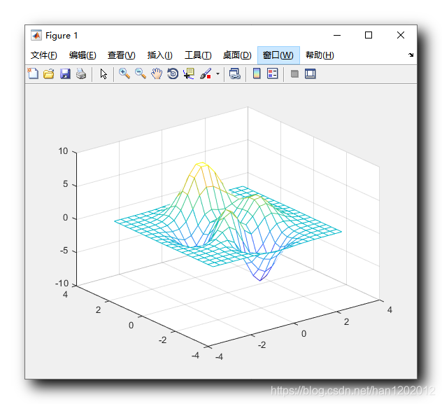442x404 pixels.
Task: Activate the Zoom In magnifier tool
Action: tap(124, 74)
